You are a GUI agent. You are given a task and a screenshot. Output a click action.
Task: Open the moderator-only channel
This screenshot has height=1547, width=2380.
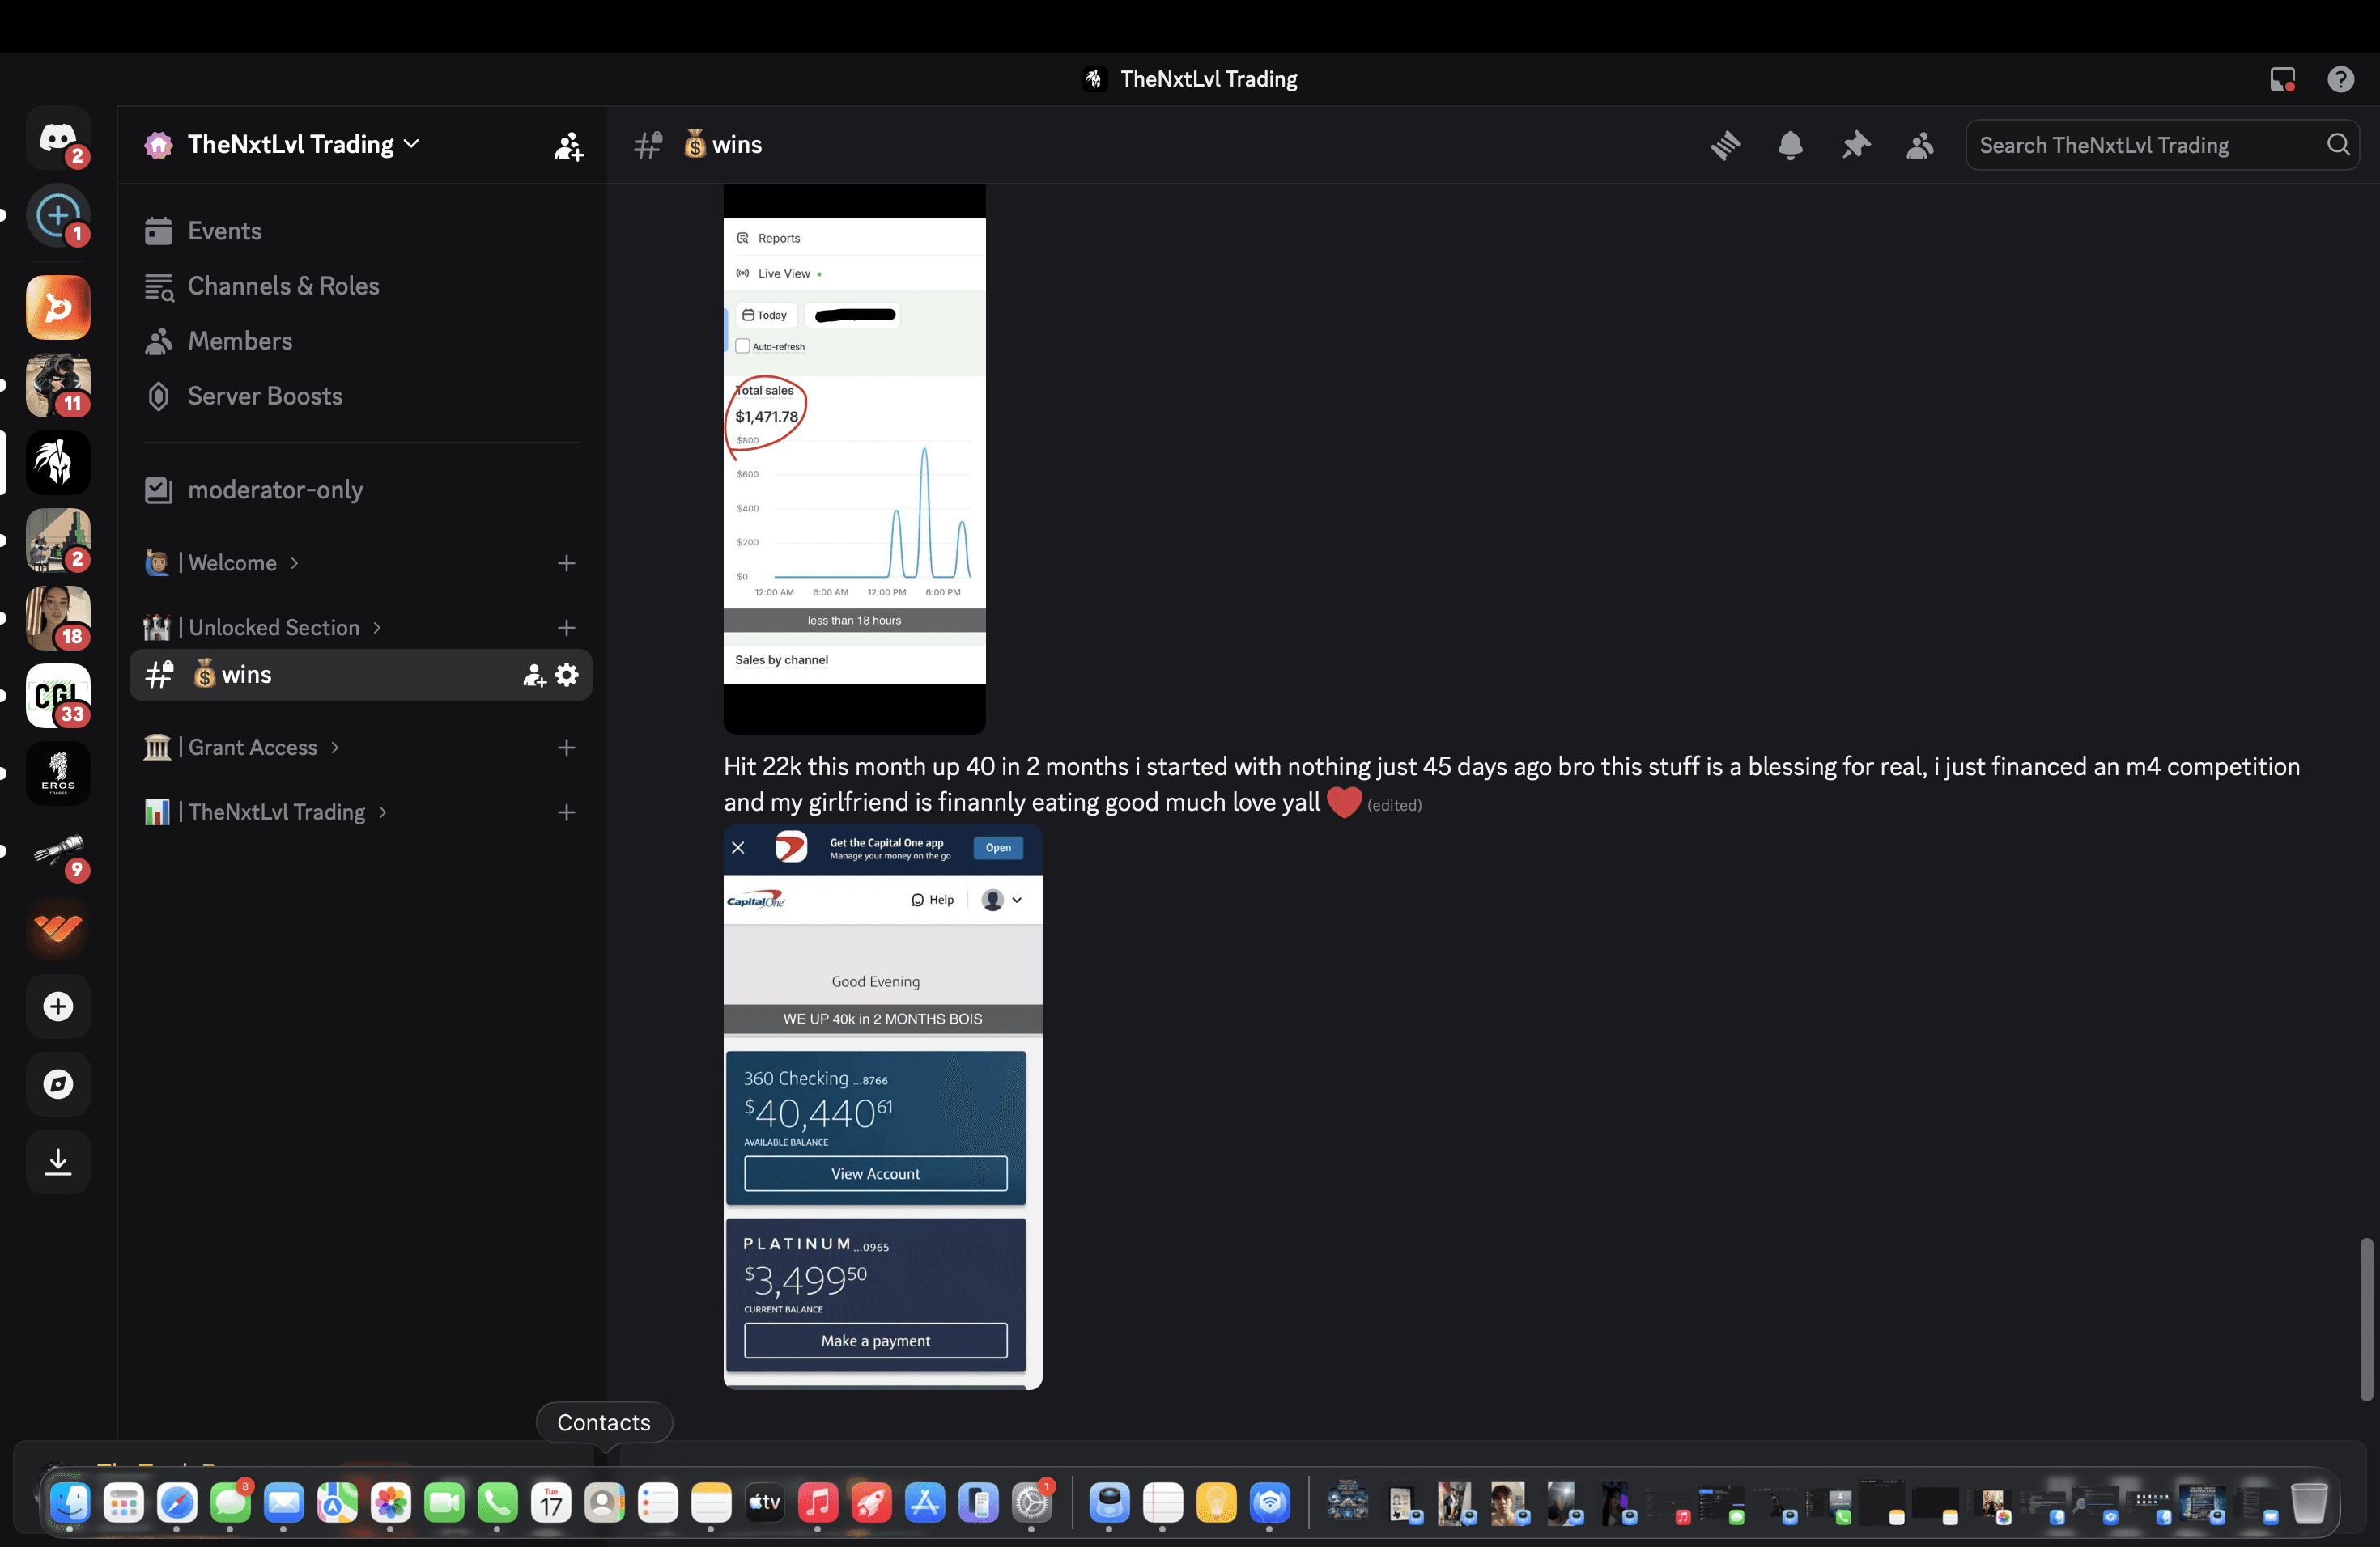pyautogui.click(x=275, y=490)
